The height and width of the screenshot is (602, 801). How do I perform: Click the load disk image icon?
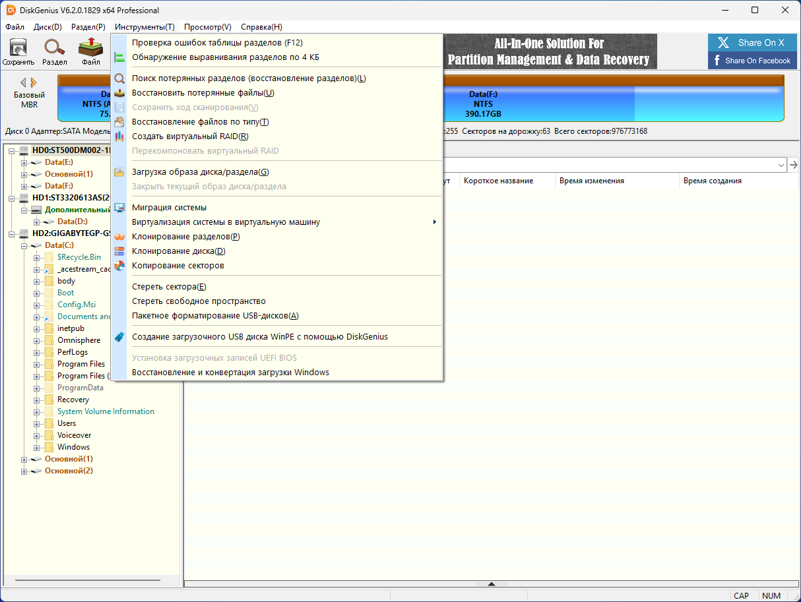(x=119, y=172)
